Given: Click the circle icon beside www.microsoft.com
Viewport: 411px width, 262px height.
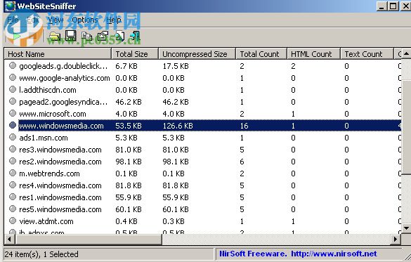Looking at the screenshot, I should 13,113.
